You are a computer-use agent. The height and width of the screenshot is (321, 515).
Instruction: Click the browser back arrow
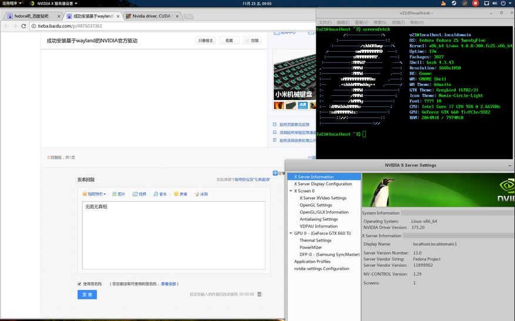pyautogui.click(x=6, y=26)
